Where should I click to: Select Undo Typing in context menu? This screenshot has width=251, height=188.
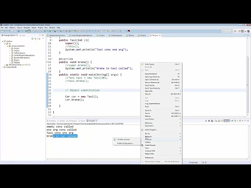pyautogui.click(x=161, y=64)
